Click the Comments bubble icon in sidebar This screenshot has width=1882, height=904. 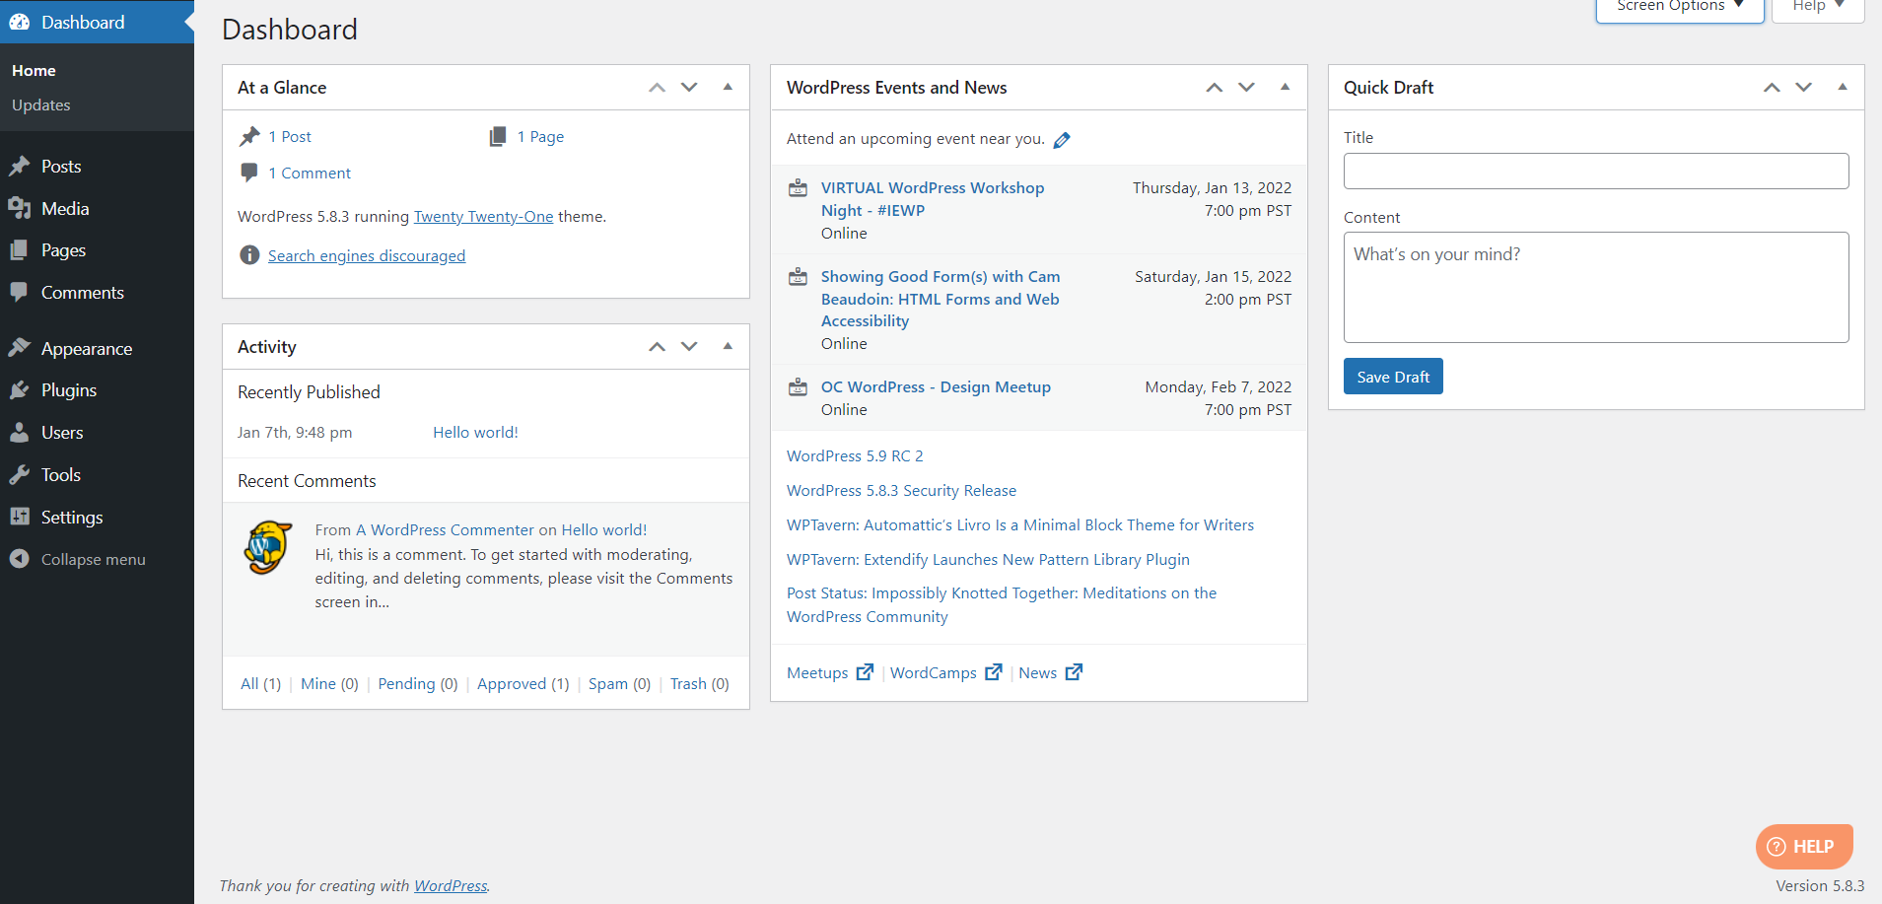click(x=20, y=292)
